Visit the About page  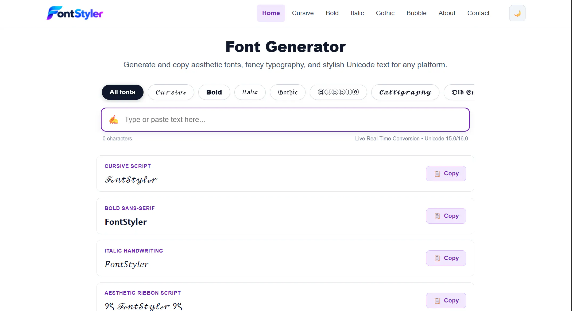click(447, 13)
